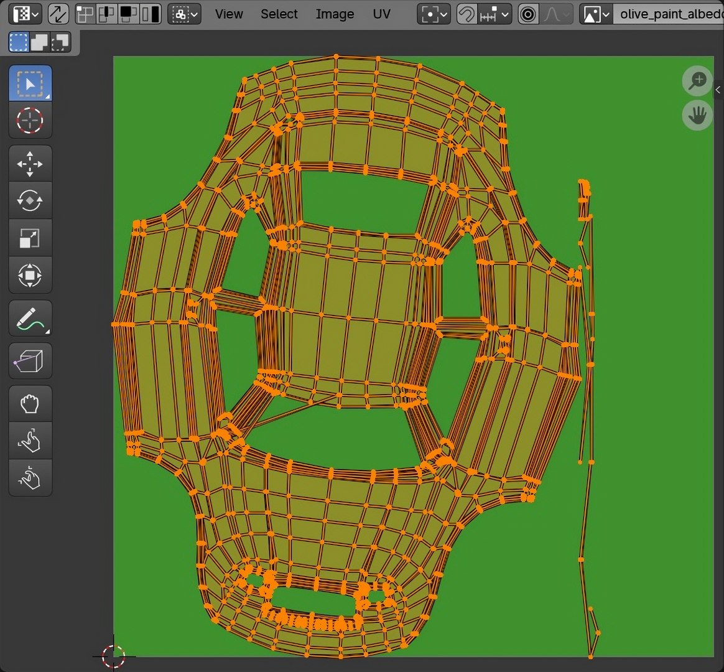Screen dimensions: 724x672
Task: Select the Rip Region tool
Action: tap(30, 361)
